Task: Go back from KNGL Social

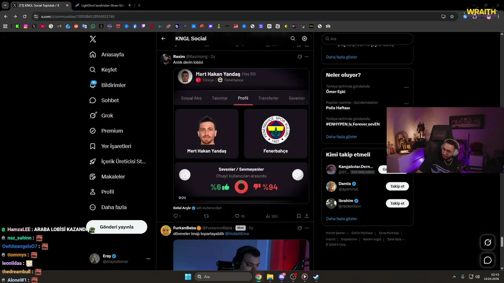Action: coord(163,39)
